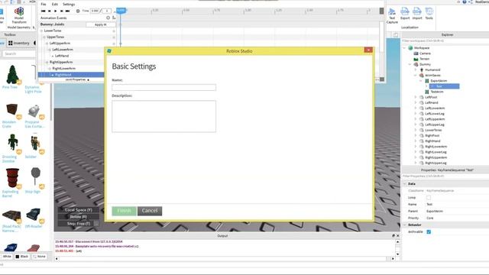Image resolution: width=489 pixels, height=275 pixels.
Task: Select RightHand part in Explorer
Action: tap(432, 141)
